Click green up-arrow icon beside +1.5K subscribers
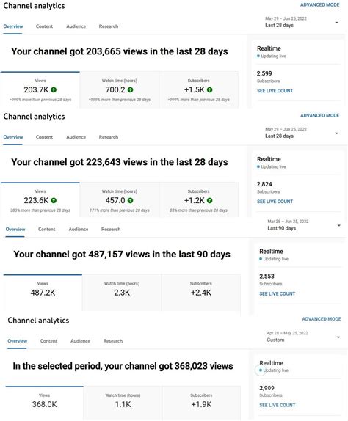Screen dimensions: 348x421 209,90
